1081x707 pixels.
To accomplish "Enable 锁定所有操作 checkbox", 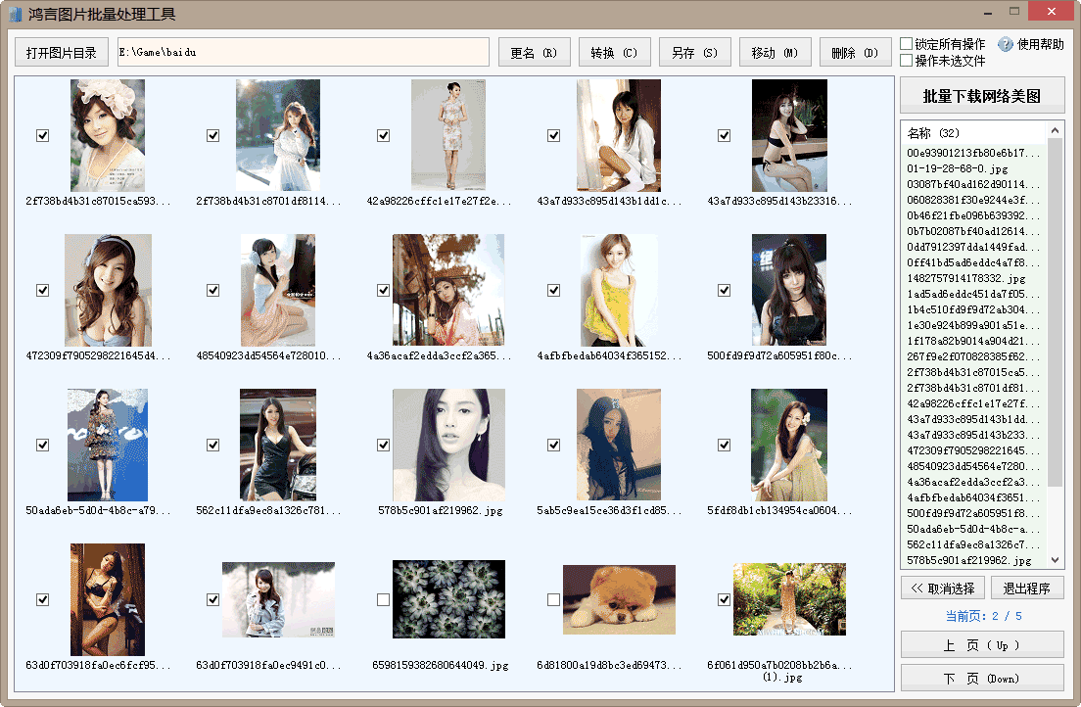I will click(x=907, y=43).
